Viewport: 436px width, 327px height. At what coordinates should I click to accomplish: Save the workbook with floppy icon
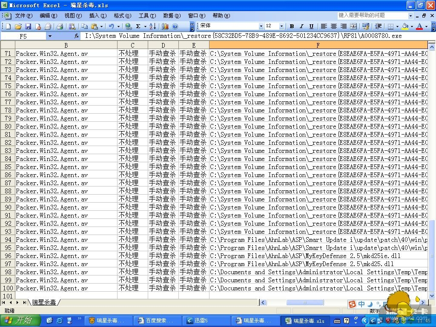tap(28, 26)
